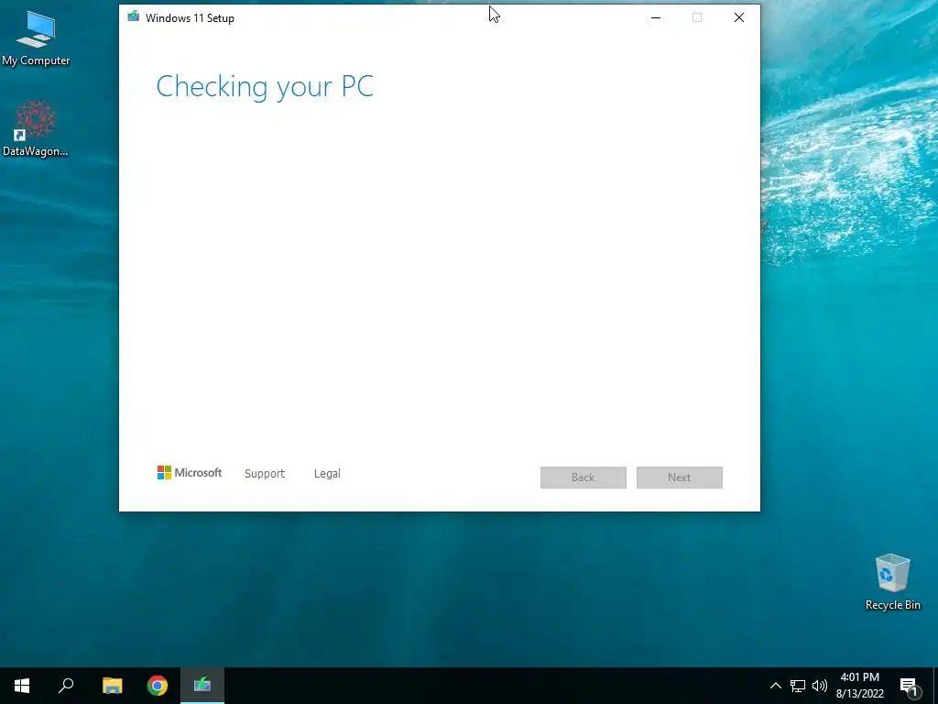
Task: Open taskbar search magnifier
Action: tap(66, 686)
